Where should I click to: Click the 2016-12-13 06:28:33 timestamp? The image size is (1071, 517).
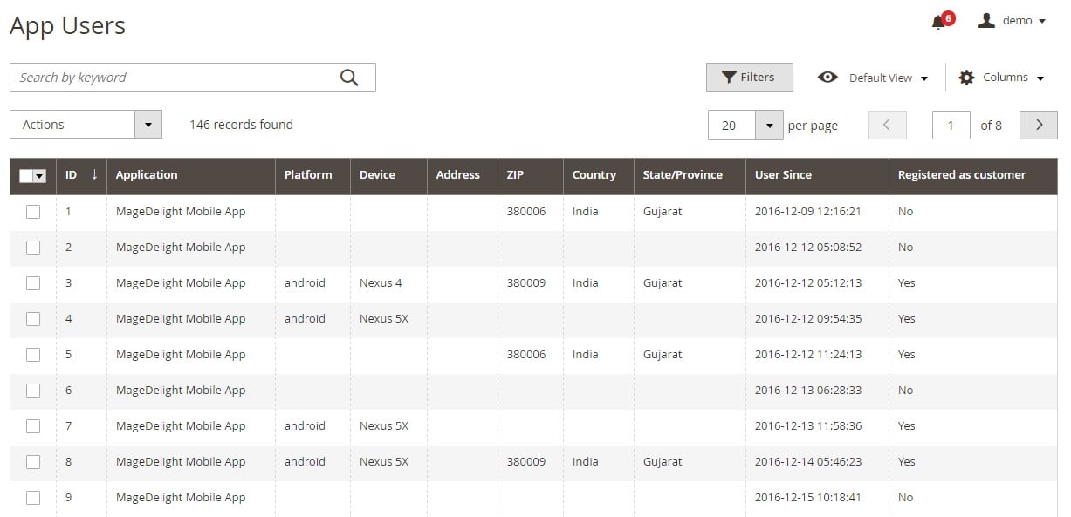(x=808, y=390)
